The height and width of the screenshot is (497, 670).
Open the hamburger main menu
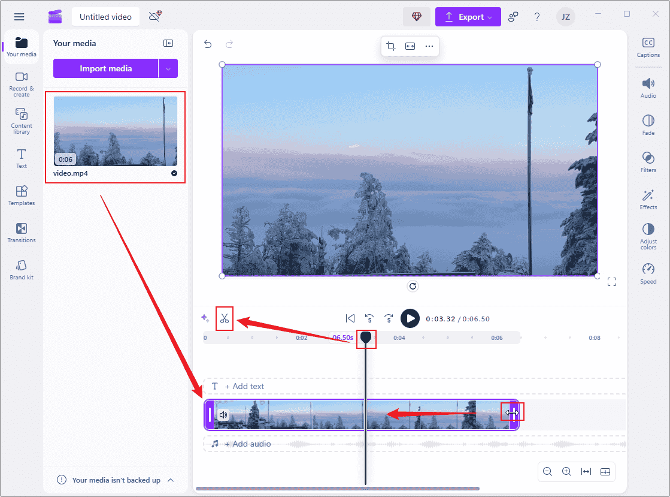pyautogui.click(x=19, y=17)
